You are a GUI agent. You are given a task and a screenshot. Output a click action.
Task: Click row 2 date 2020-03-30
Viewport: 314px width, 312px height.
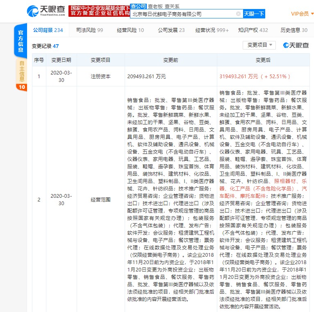point(61,199)
